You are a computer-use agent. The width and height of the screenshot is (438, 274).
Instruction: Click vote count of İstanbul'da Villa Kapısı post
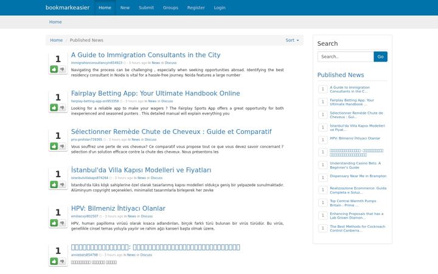point(58,174)
